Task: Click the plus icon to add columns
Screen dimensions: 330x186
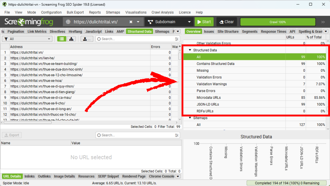Action: [x=180, y=47]
